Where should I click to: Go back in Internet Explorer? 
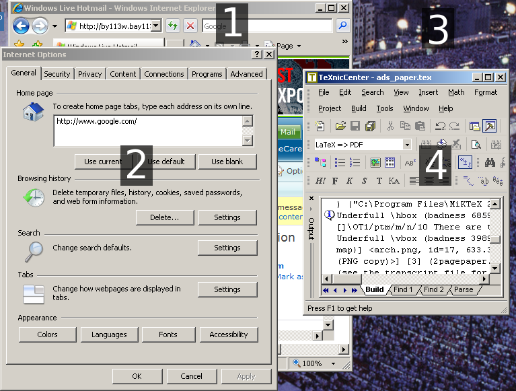21,26
